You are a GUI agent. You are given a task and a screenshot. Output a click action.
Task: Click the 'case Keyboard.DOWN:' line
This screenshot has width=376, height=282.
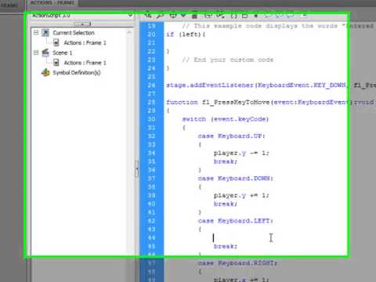click(x=236, y=179)
